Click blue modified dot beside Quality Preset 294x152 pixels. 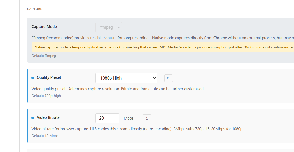(33, 78)
